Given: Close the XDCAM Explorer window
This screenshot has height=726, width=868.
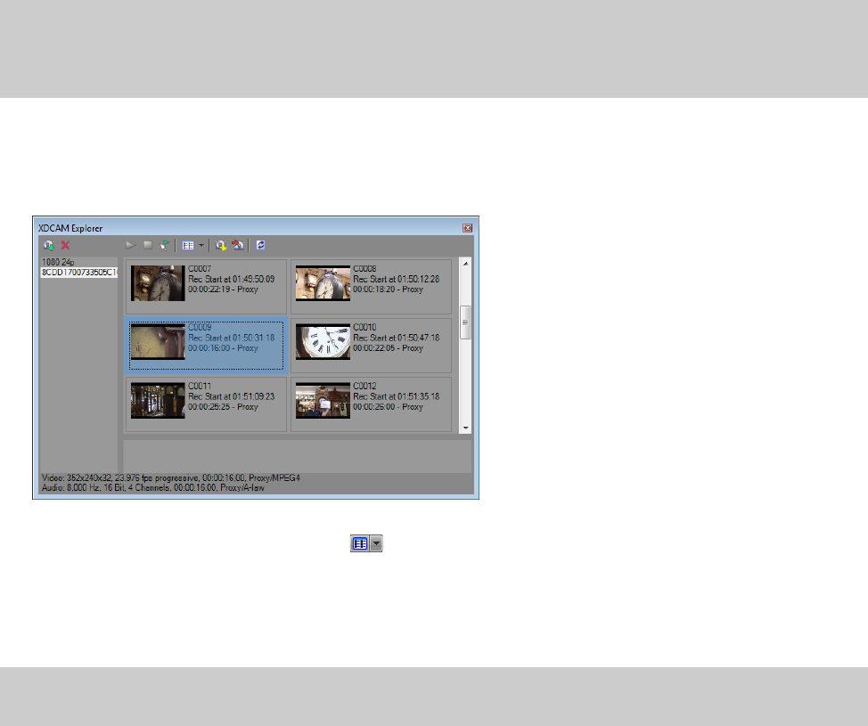Looking at the screenshot, I should click(468, 228).
